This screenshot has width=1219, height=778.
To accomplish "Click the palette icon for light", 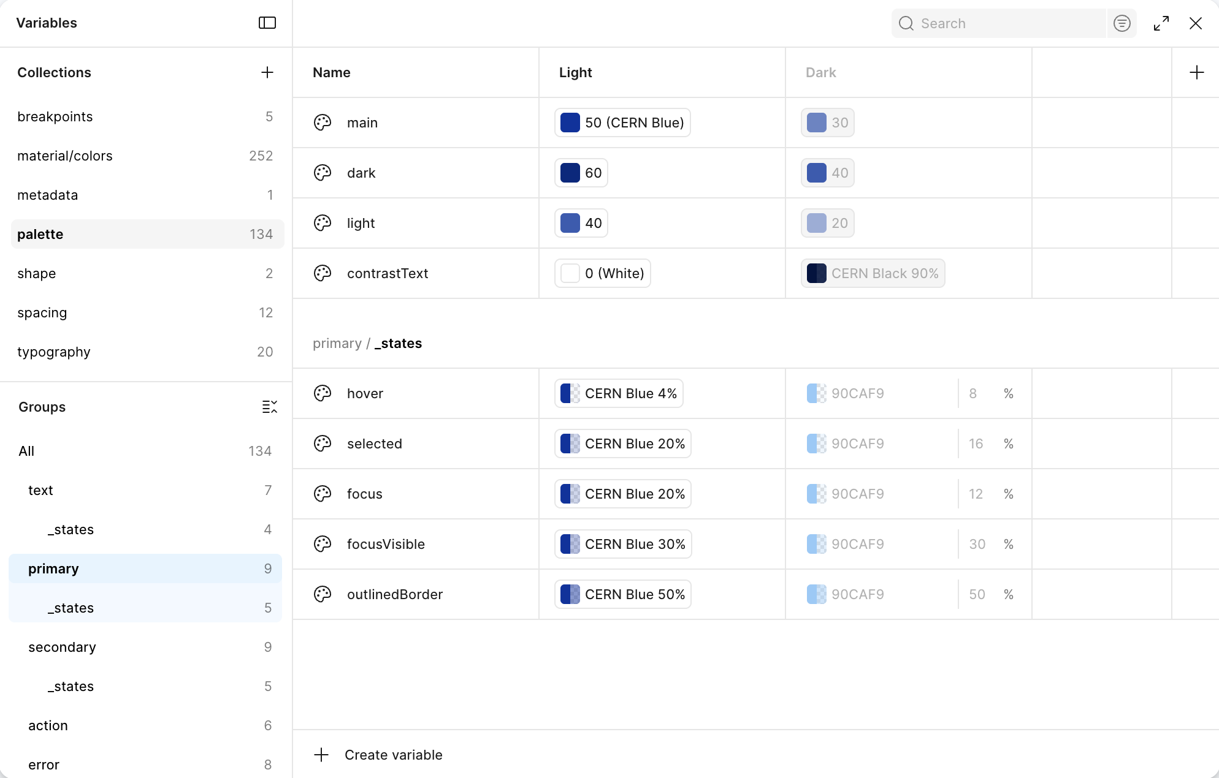I will pos(323,223).
